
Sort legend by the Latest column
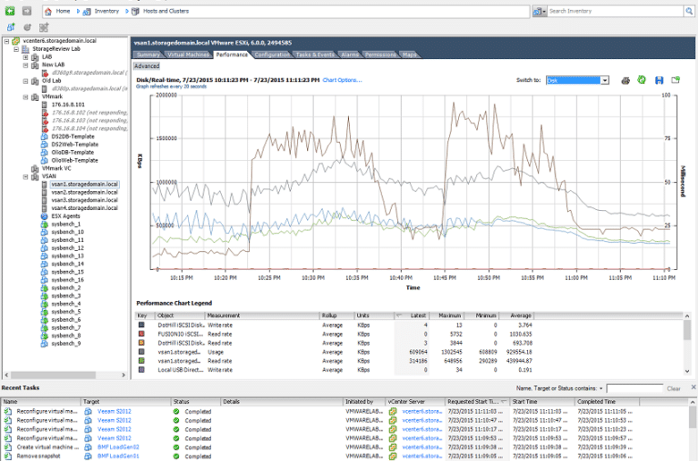[x=412, y=315]
